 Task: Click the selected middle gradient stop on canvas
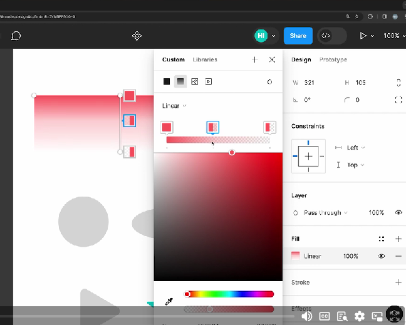pyautogui.click(x=129, y=121)
